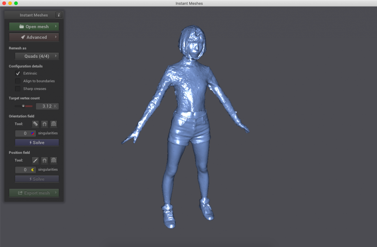
Task: Enable Align to boundaries
Action: pyautogui.click(x=18, y=81)
